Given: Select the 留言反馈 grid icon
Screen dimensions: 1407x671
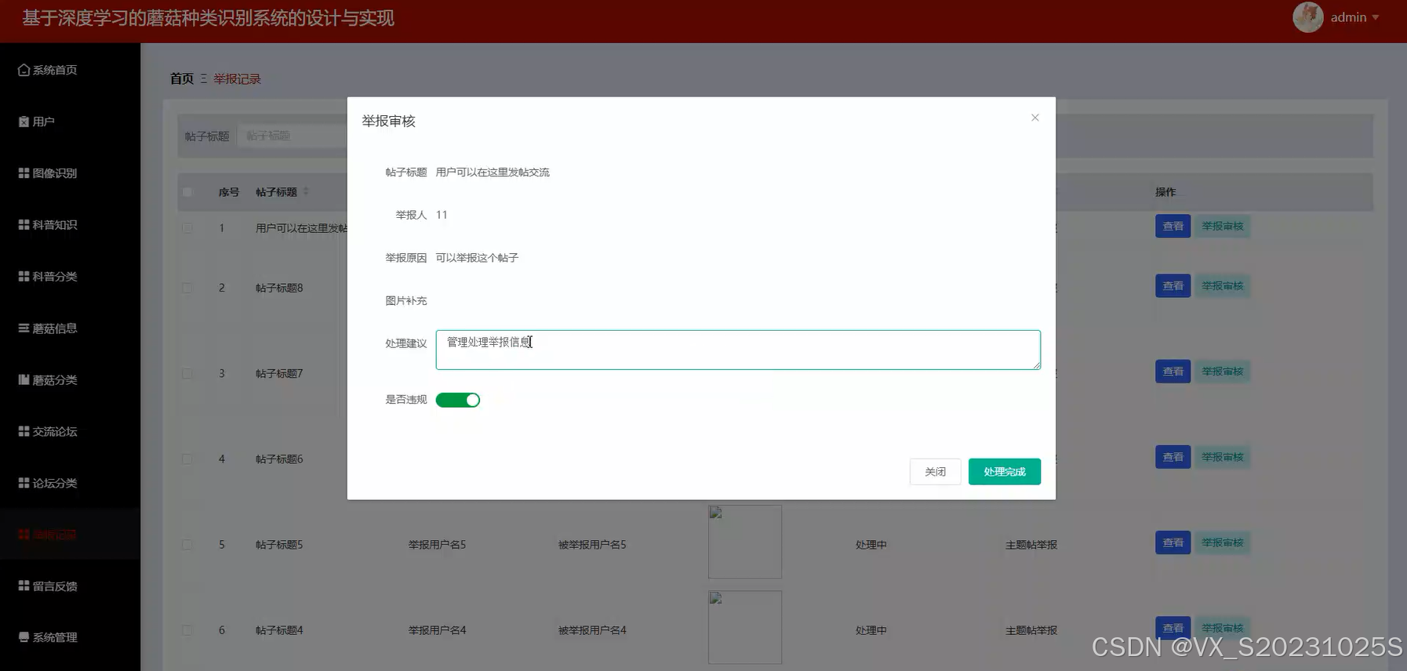Looking at the screenshot, I should coord(24,586).
